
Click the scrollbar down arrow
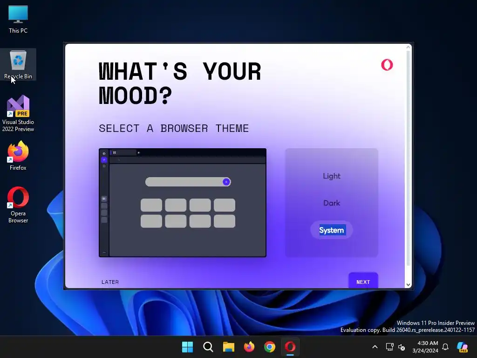click(x=408, y=285)
